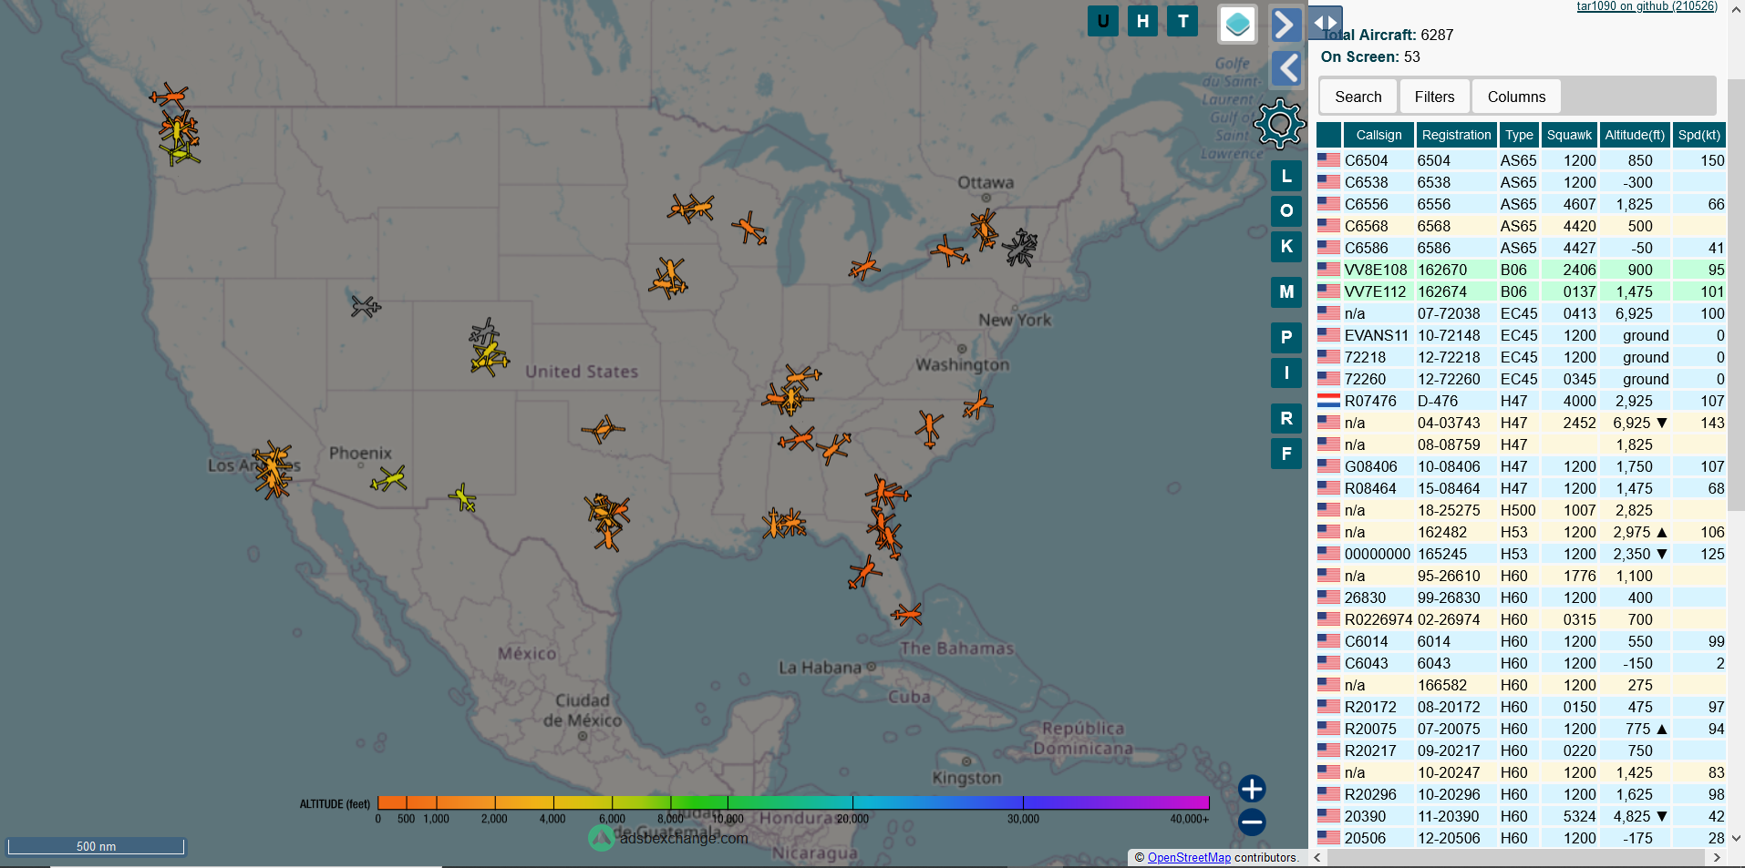Select the helicopter icon near Phoenix
1745x868 pixels.
click(x=389, y=478)
